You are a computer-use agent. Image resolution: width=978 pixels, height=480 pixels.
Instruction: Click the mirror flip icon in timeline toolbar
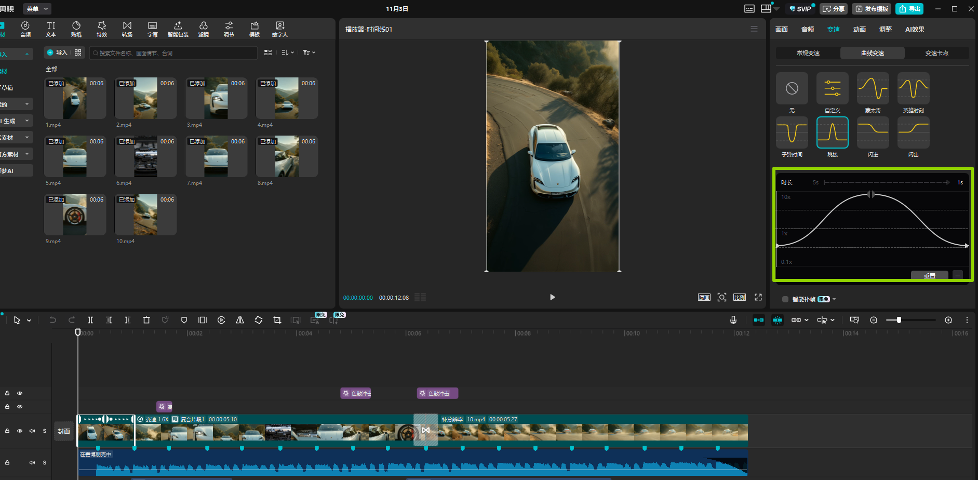(240, 320)
